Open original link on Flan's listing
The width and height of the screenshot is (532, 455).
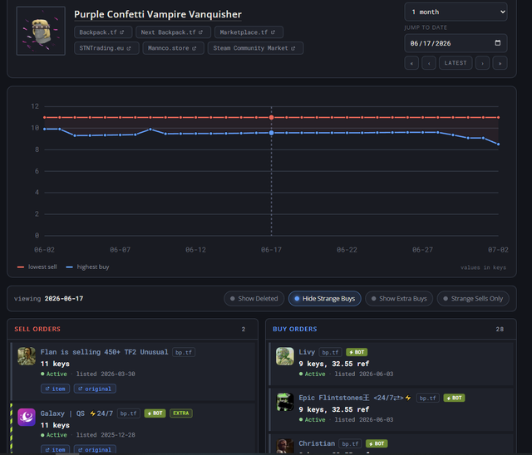pos(95,389)
